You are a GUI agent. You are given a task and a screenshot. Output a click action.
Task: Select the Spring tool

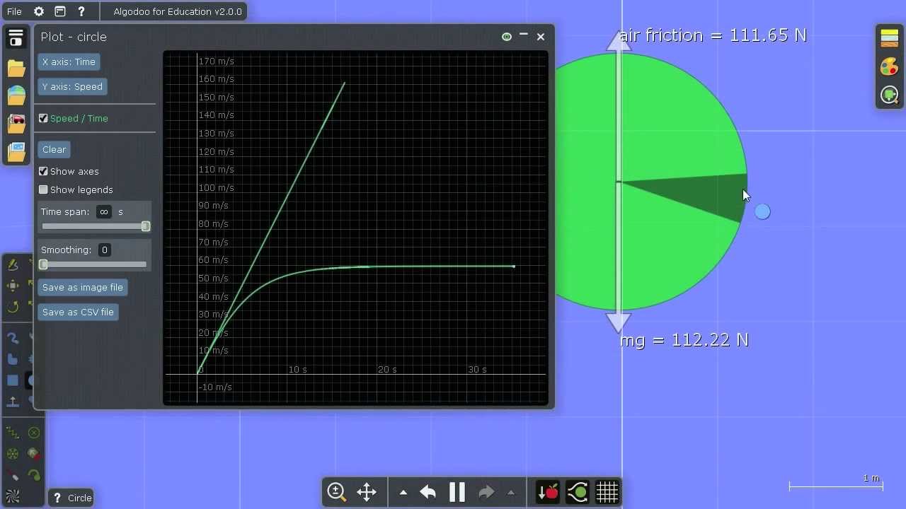point(13,433)
